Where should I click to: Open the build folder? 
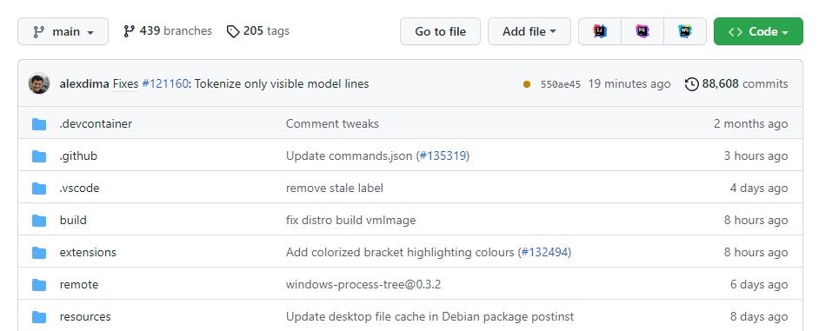(73, 220)
